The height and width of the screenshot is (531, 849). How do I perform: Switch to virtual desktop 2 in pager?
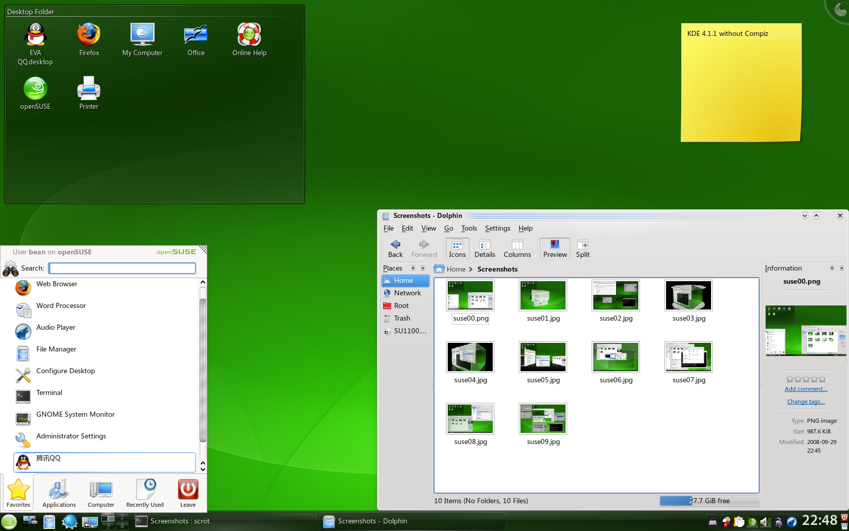coord(122,517)
